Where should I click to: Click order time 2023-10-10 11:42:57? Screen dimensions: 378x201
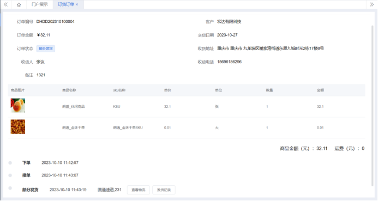[x=60, y=163]
